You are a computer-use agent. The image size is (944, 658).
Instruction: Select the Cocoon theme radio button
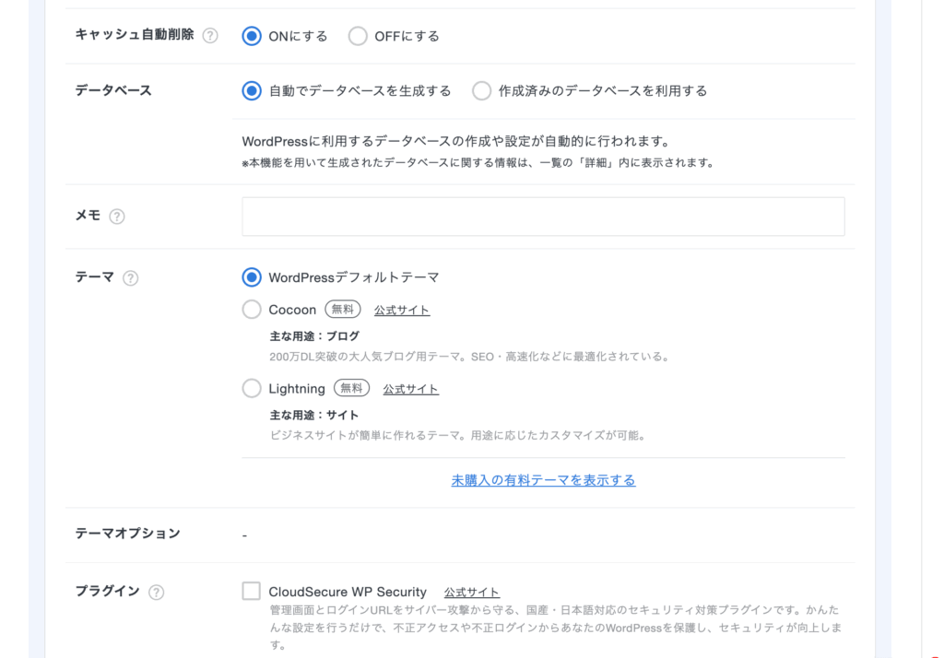252,310
